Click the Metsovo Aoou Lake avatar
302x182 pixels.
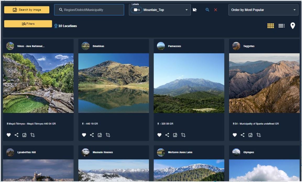pos(161,152)
